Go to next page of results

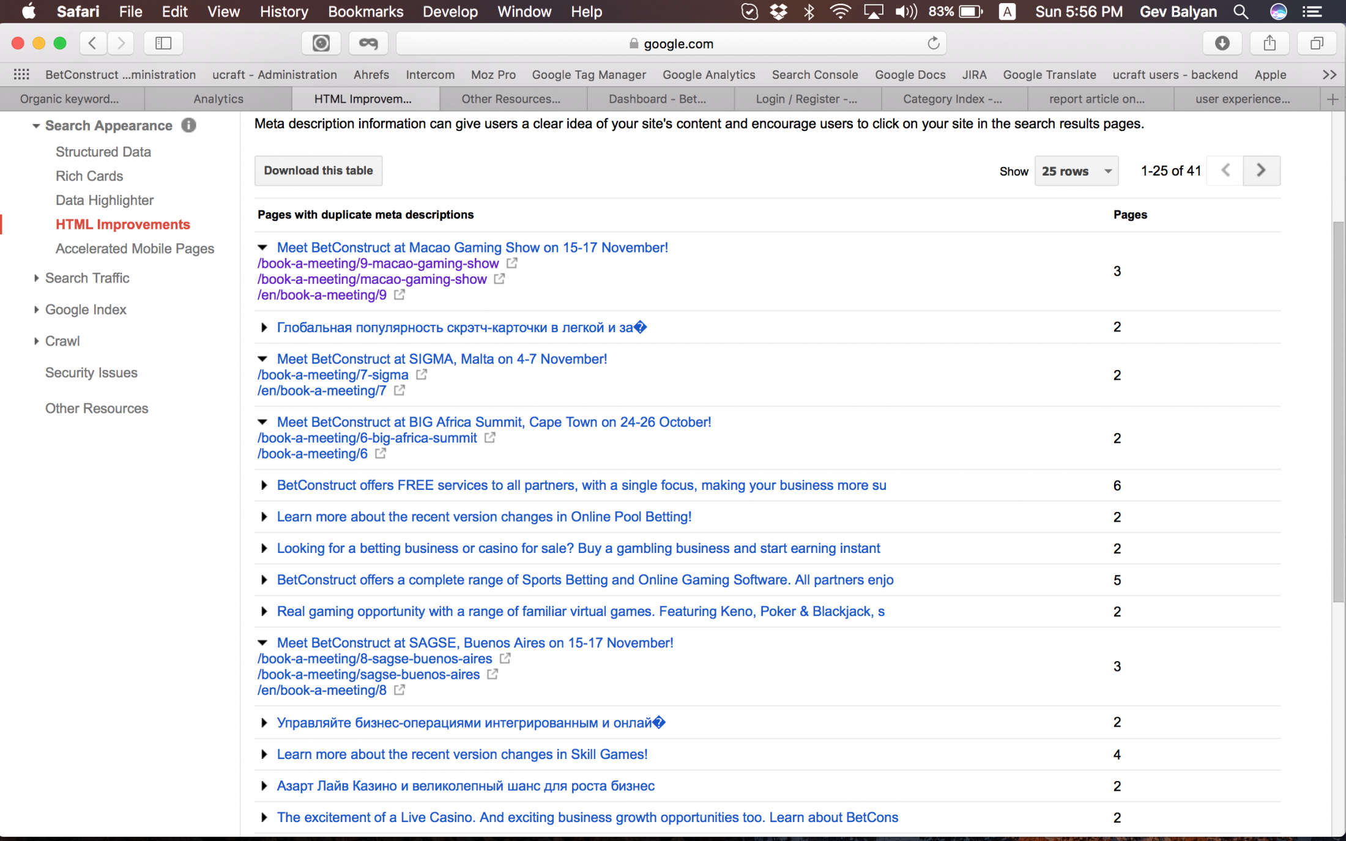[x=1261, y=171]
